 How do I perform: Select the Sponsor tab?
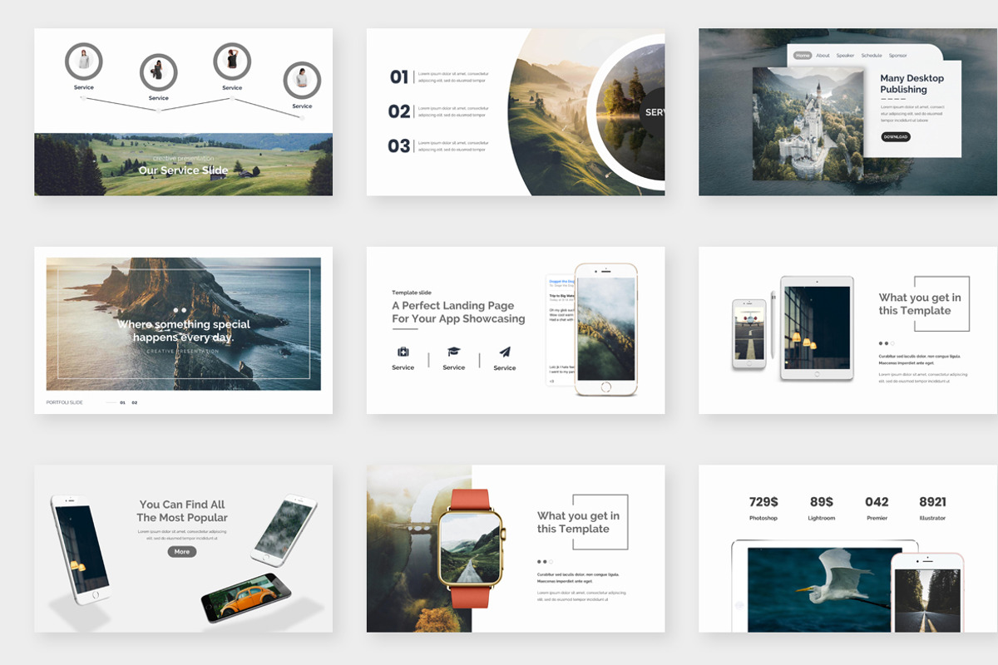tap(897, 56)
